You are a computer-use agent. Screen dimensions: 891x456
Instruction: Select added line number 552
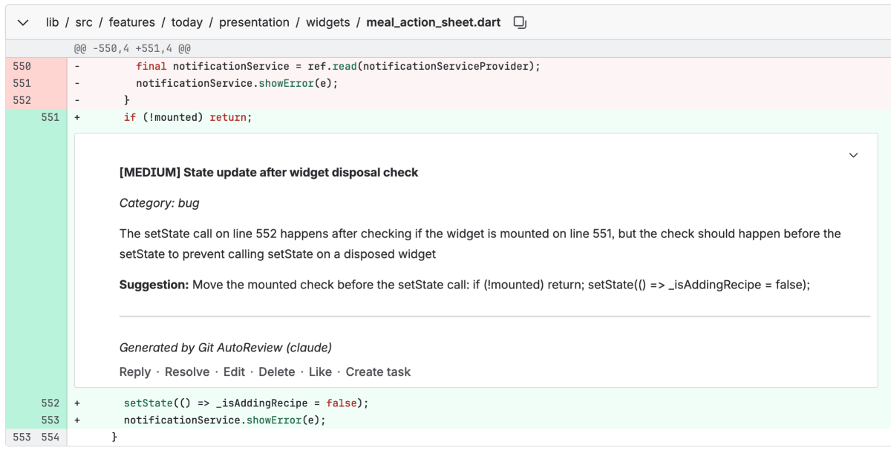pos(50,403)
